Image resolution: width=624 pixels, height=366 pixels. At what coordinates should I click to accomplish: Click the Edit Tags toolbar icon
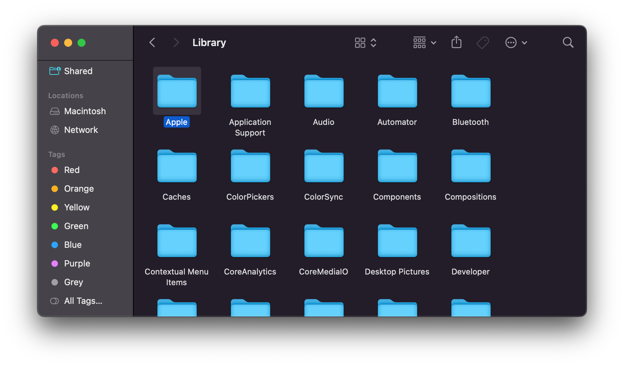[483, 43]
